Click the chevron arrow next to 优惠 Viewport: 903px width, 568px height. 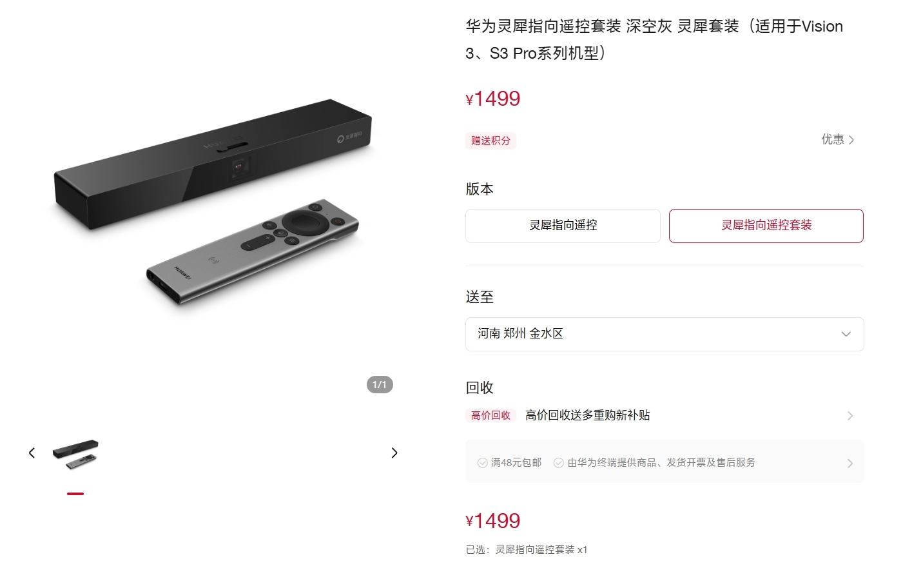pyautogui.click(x=851, y=140)
